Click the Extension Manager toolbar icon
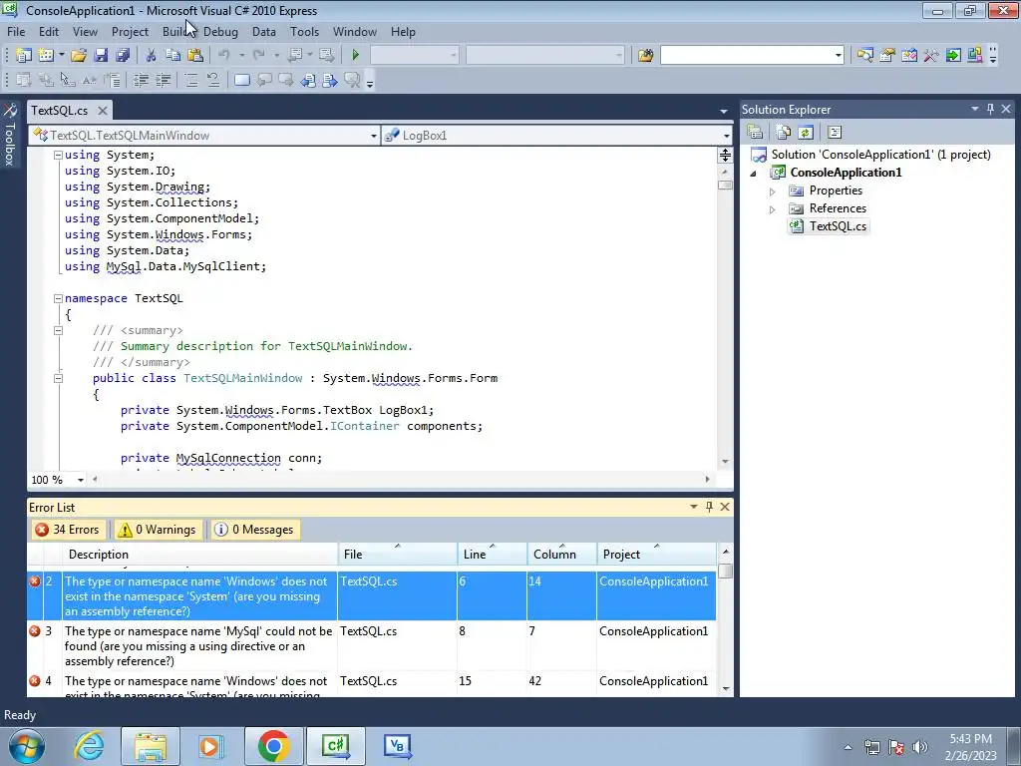This screenshot has height=766, width=1021. click(975, 56)
